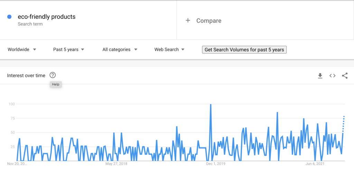The height and width of the screenshot is (186, 354).
Task: Edit the eco-friendly products search term
Action: coord(47,17)
